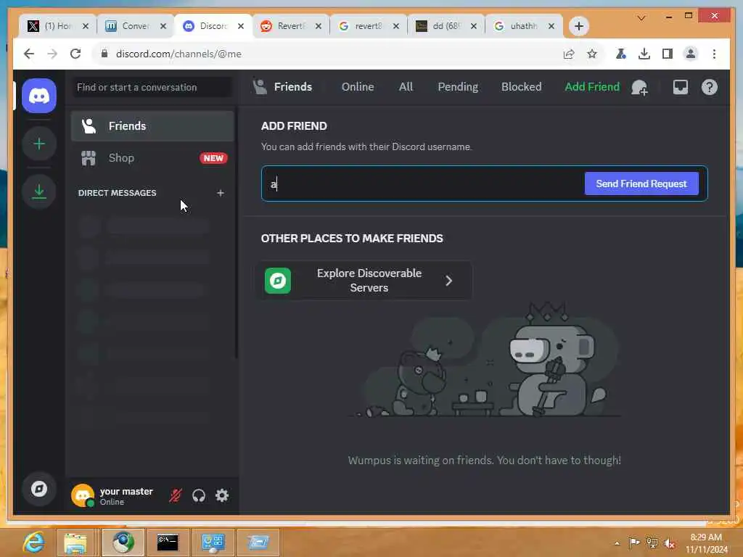Click the discord.com address bar
Image resolution: width=743 pixels, height=557 pixels.
327,54
